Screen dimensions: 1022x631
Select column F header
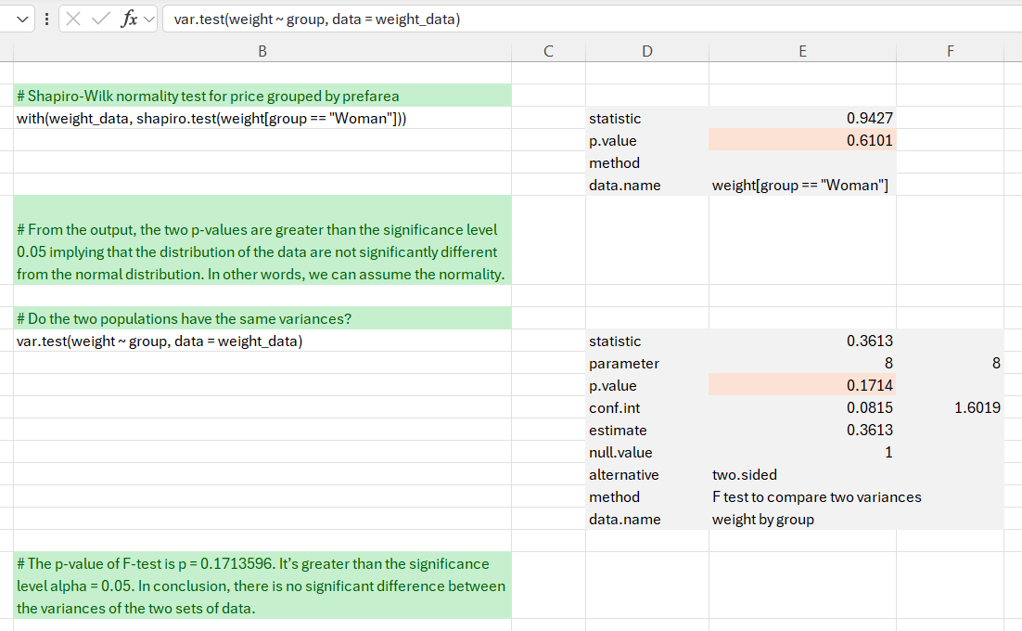(x=950, y=52)
